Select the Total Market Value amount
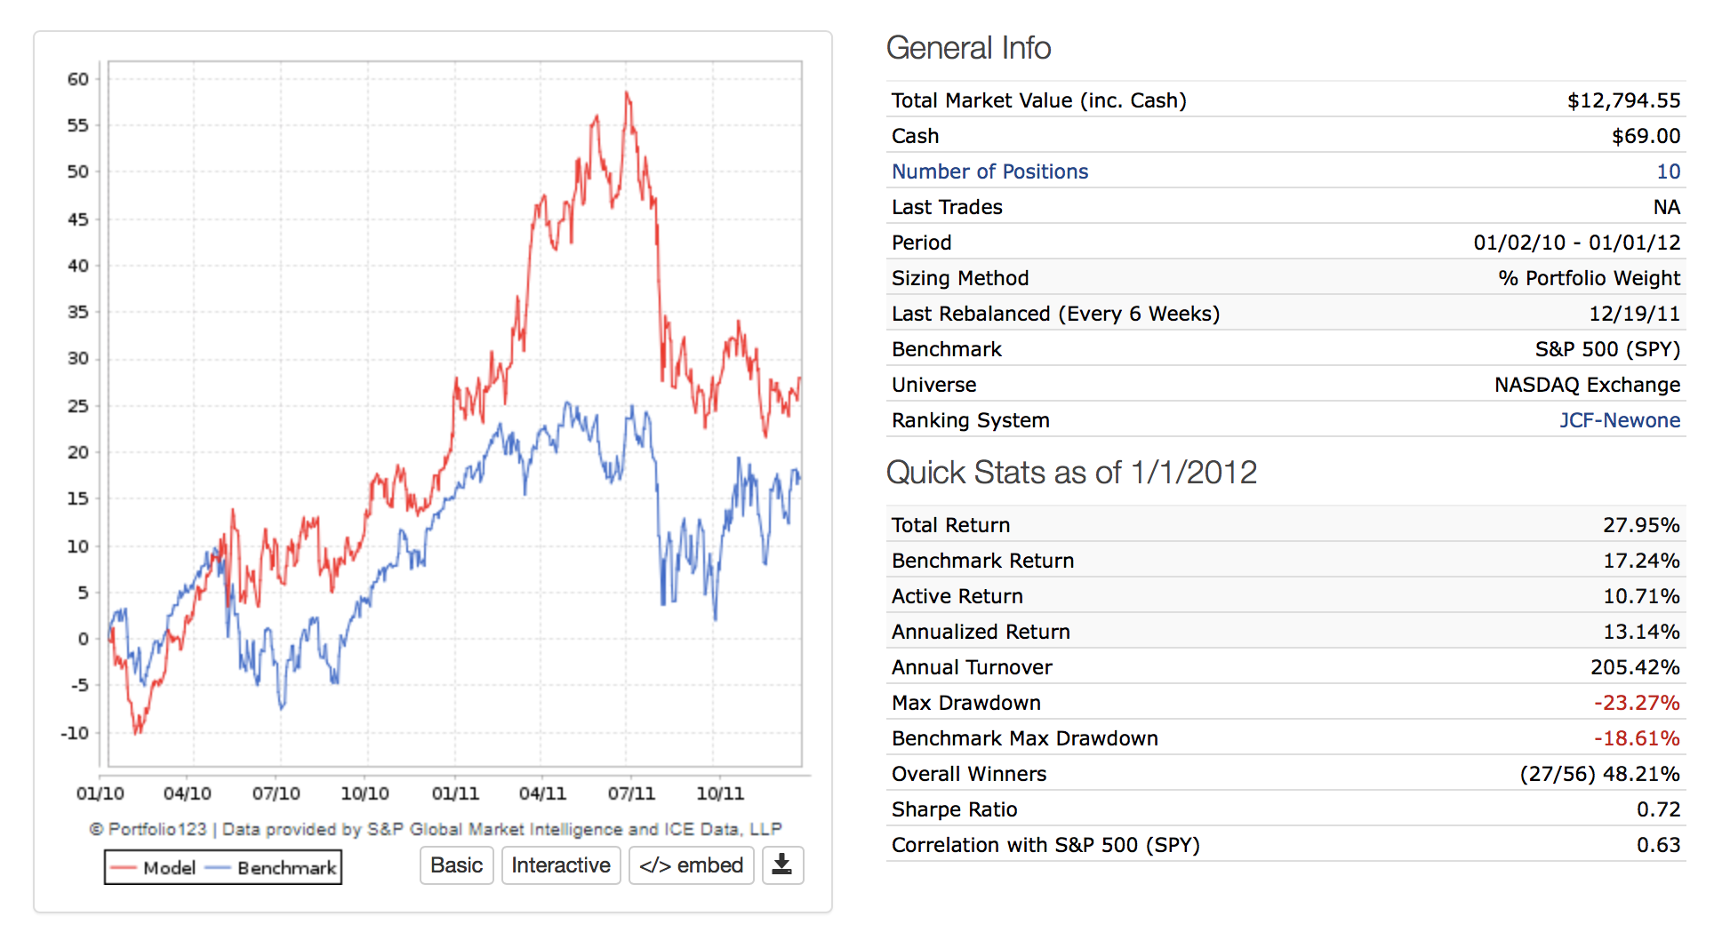The width and height of the screenshot is (1730, 940). point(1623,100)
